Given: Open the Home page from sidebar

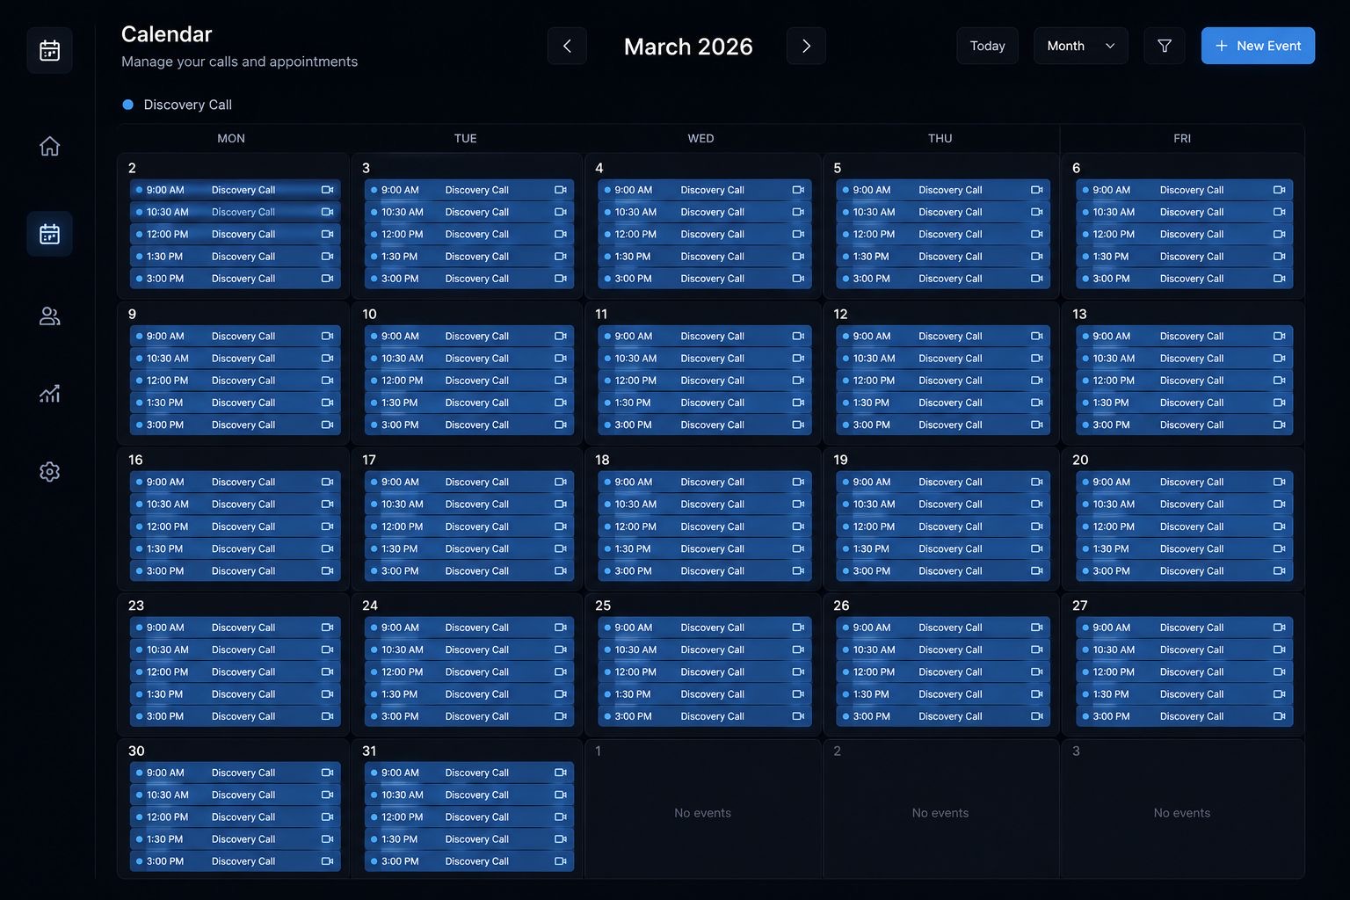Looking at the screenshot, I should coord(49,146).
